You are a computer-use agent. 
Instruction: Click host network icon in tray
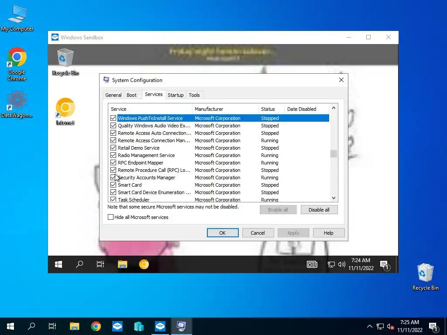pyautogui.click(x=380, y=326)
